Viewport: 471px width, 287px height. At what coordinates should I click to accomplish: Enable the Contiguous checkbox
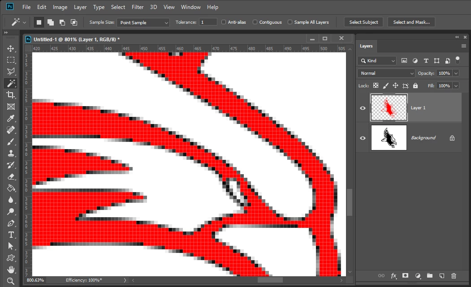click(x=255, y=22)
